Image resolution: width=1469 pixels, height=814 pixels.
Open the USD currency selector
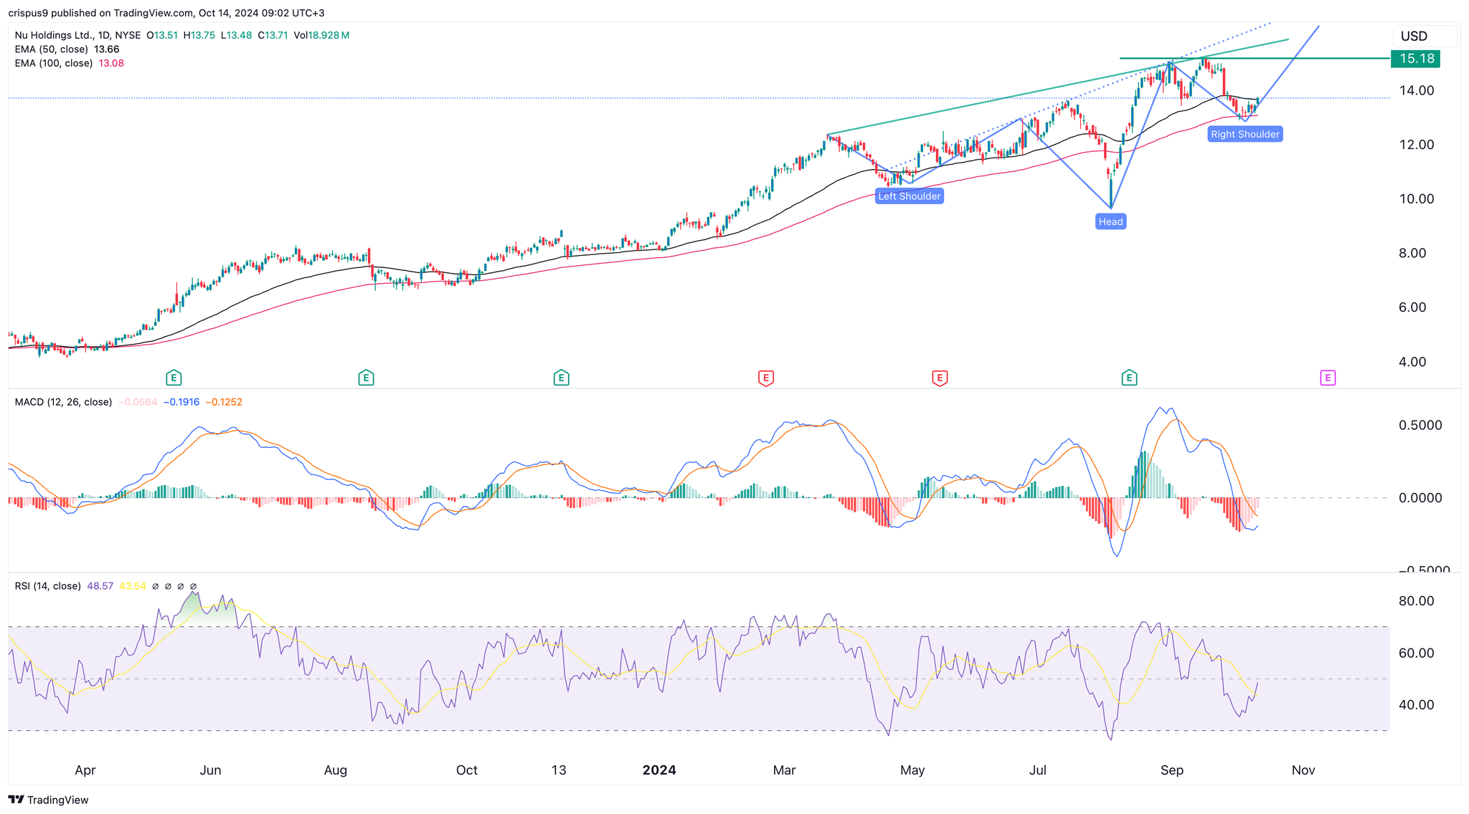click(1424, 35)
